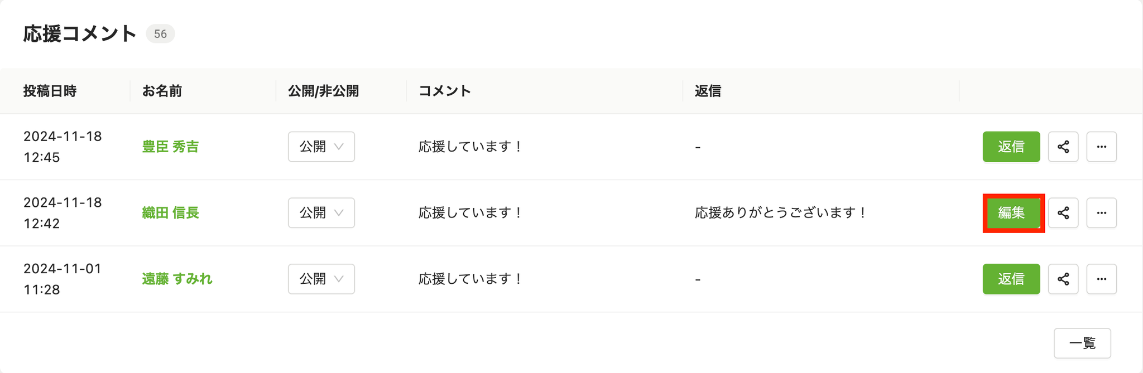Open the profile link for 豊臣 秀吉
The height and width of the screenshot is (373, 1143).
coord(170,147)
